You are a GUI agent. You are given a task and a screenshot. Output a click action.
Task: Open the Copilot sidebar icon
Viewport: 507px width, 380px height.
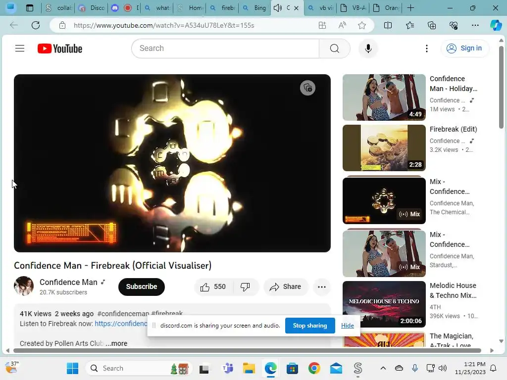496,25
